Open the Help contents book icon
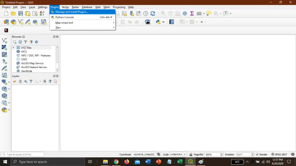Screen dimensions: 296x166 click(172, 22)
